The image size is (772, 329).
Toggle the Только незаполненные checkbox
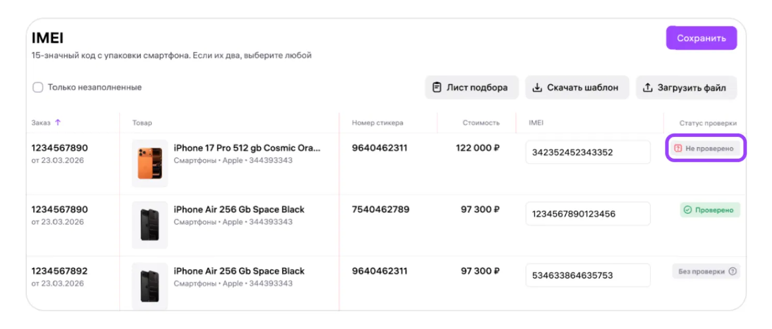pos(38,87)
